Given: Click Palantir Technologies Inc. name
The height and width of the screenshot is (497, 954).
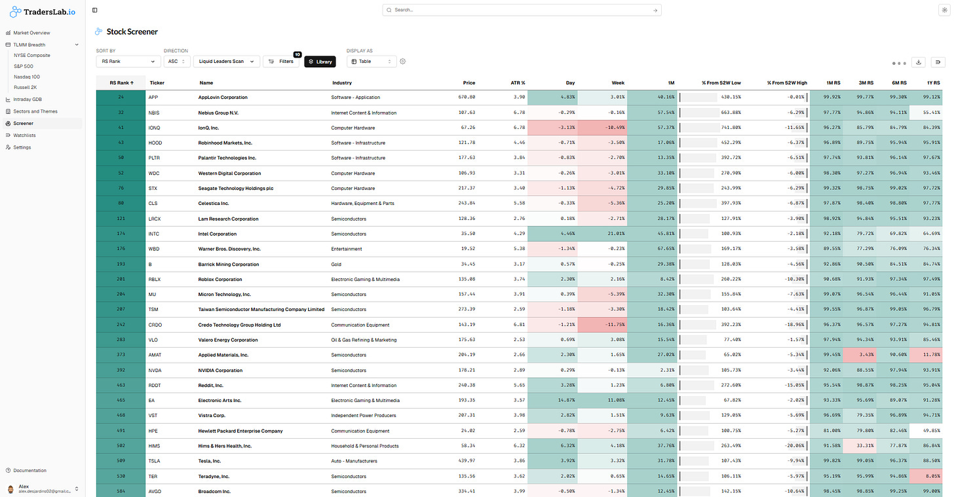Looking at the screenshot, I should pyautogui.click(x=227, y=158).
